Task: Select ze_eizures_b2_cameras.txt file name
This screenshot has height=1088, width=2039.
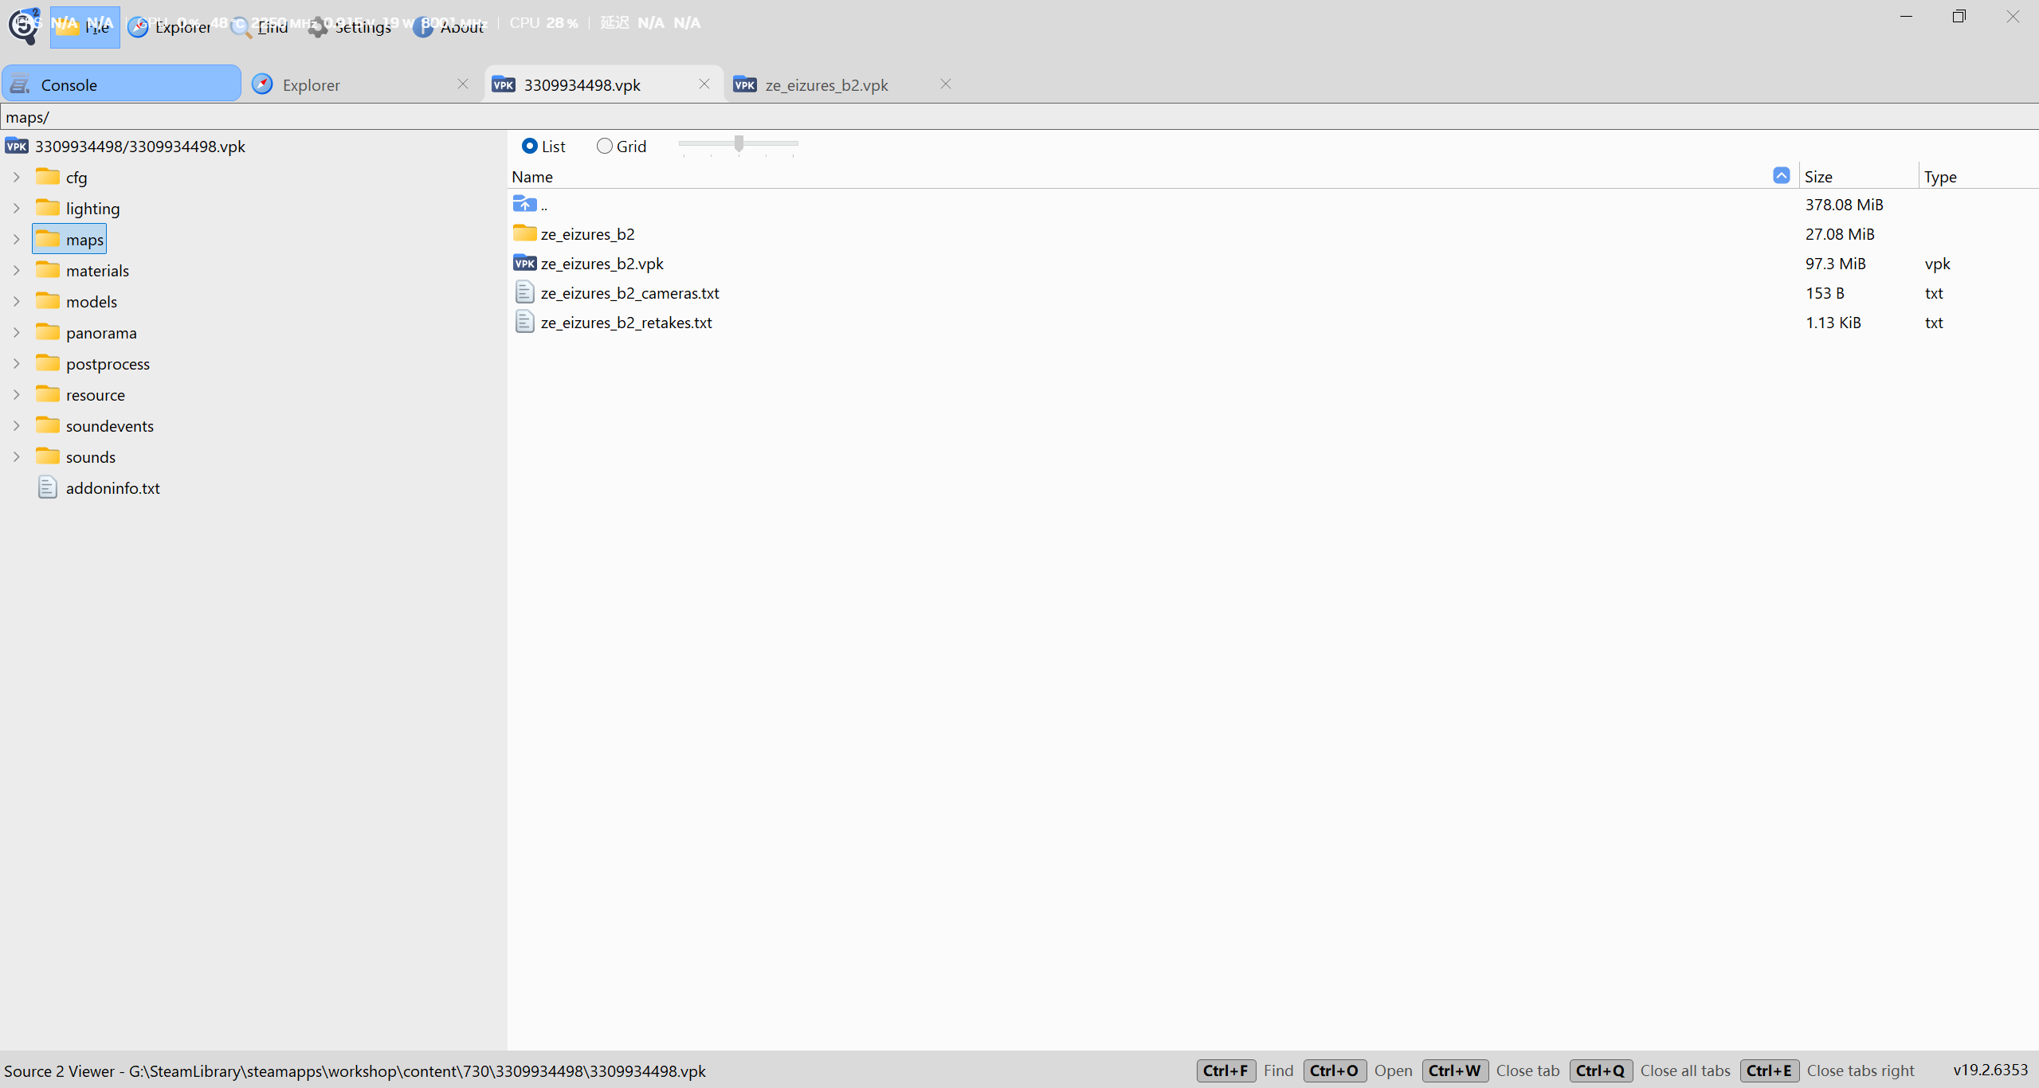Action: 629,293
